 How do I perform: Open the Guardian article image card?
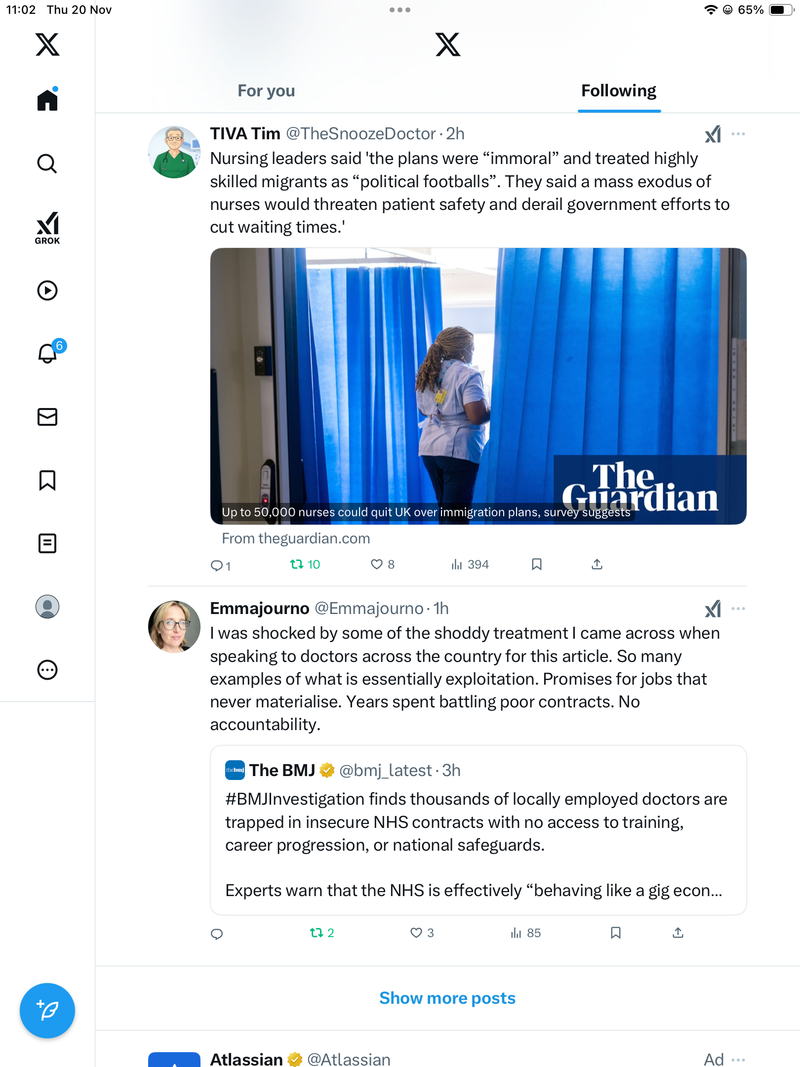click(x=478, y=386)
